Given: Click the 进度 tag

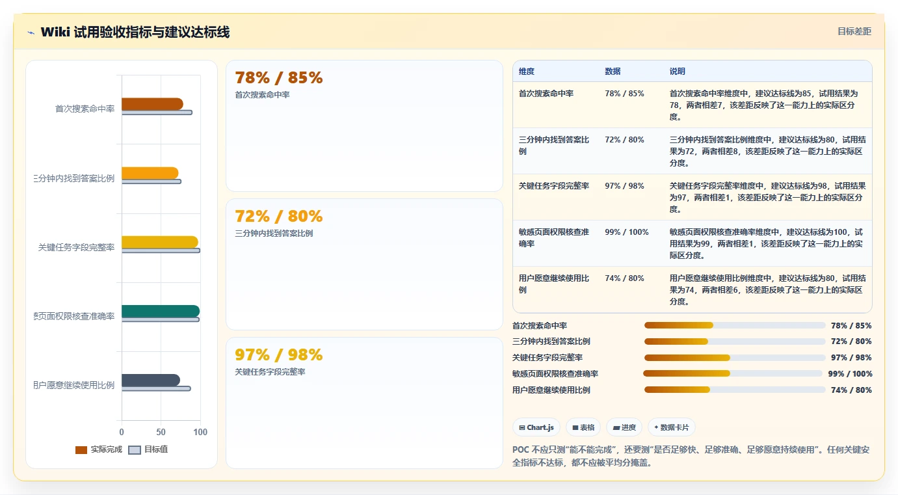Looking at the screenshot, I should pyautogui.click(x=624, y=427).
